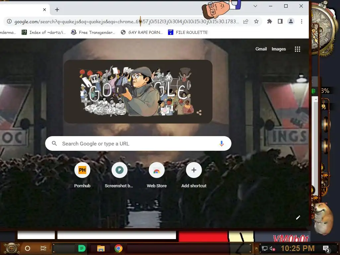The width and height of the screenshot is (340, 255).
Task: Open the 10:25 PM clock
Action: coord(298,248)
